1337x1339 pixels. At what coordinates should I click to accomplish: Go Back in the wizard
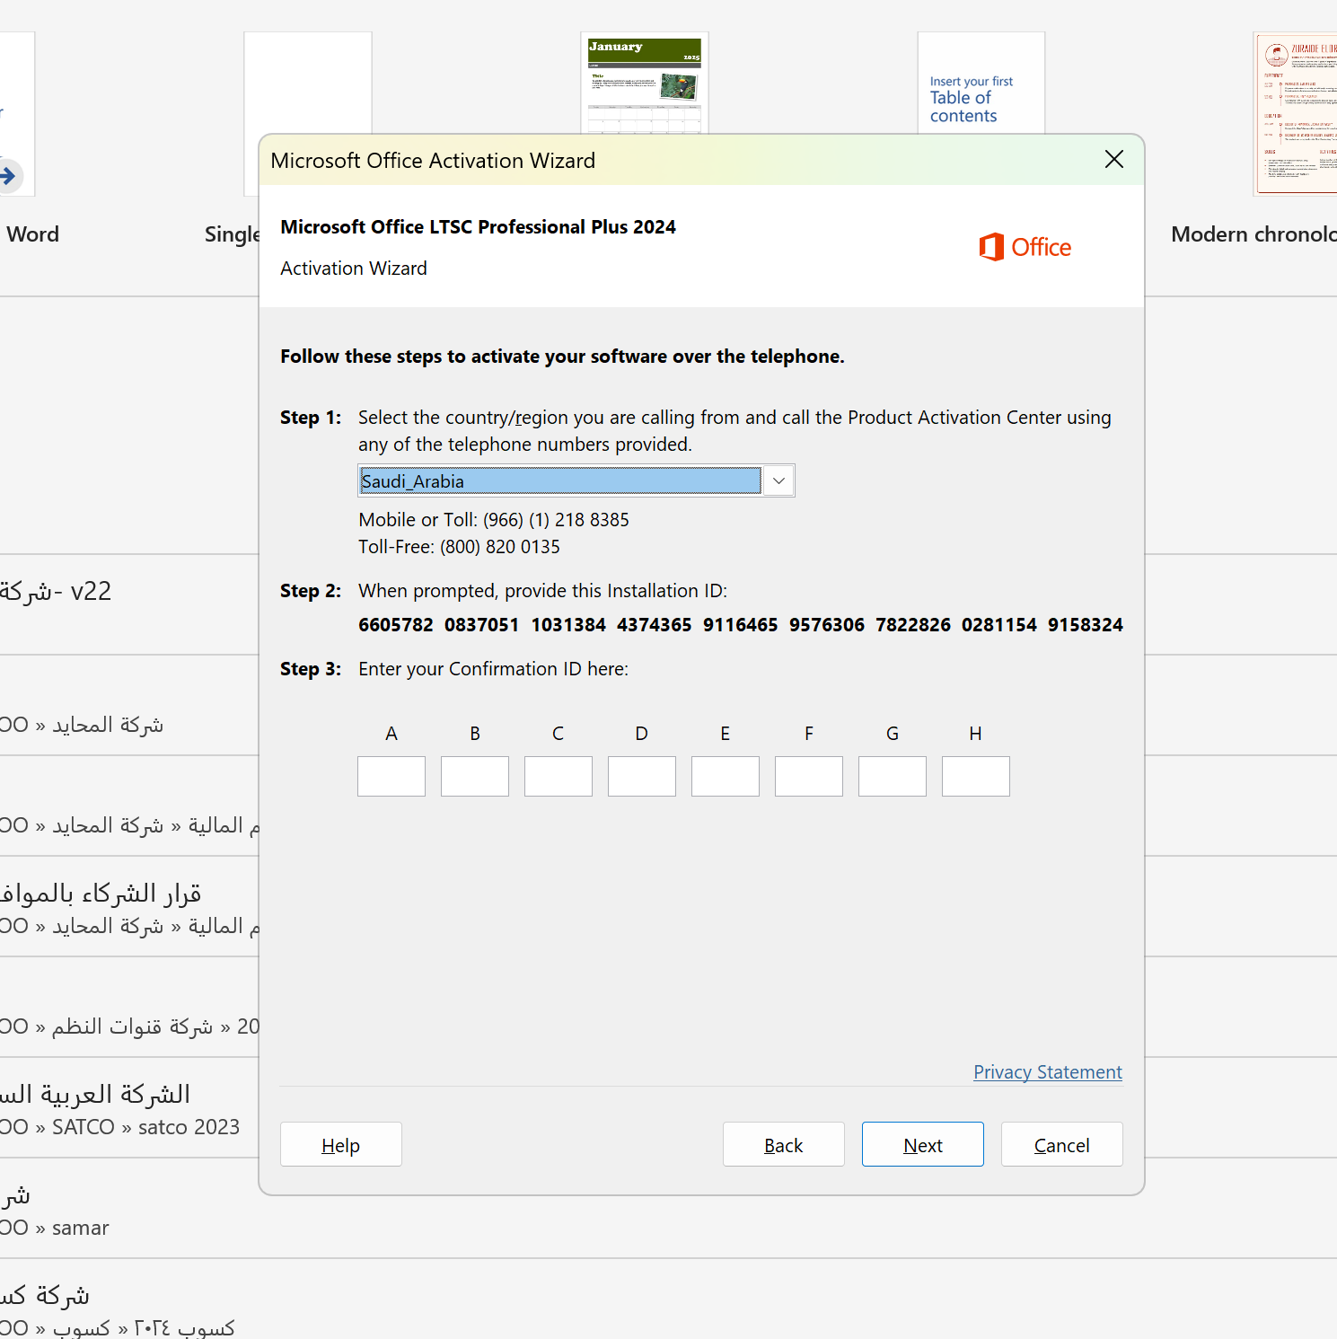coord(784,1144)
